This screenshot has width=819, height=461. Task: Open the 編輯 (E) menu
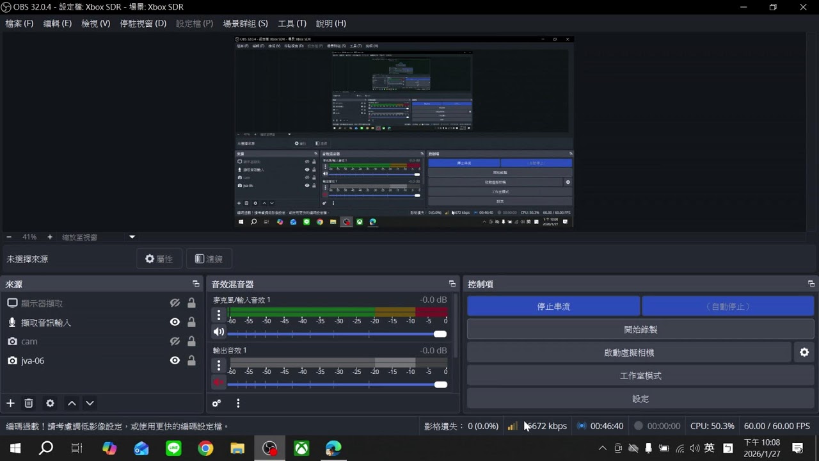coord(58,23)
